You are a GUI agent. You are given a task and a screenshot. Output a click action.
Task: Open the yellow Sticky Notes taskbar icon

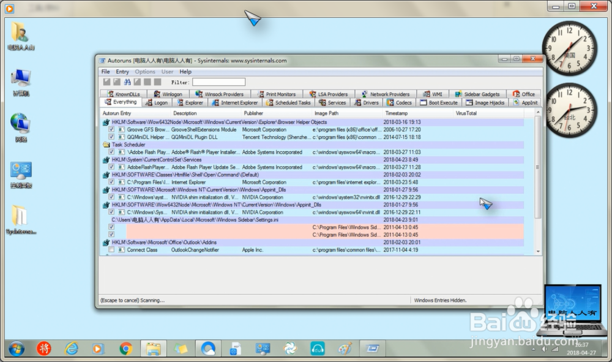(x=181, y=349)
